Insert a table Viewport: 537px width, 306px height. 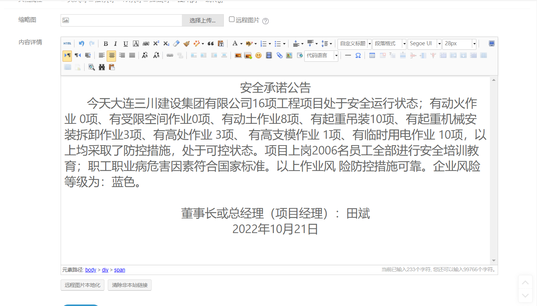372,55
